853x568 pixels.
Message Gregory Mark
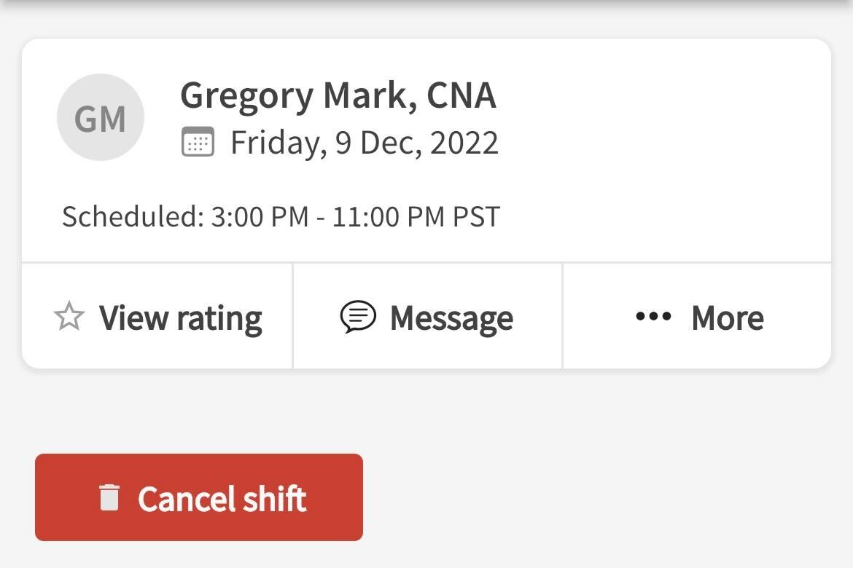(x=427, y=317)
